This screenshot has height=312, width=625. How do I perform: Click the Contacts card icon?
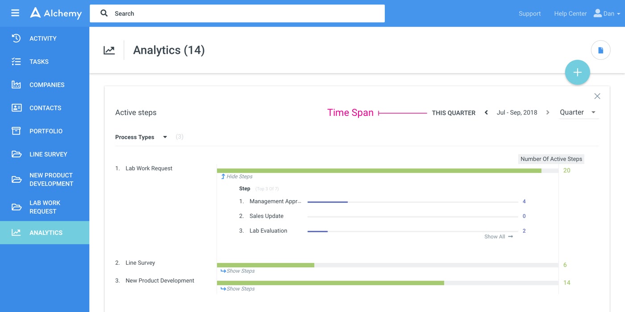tap(16, 108)
